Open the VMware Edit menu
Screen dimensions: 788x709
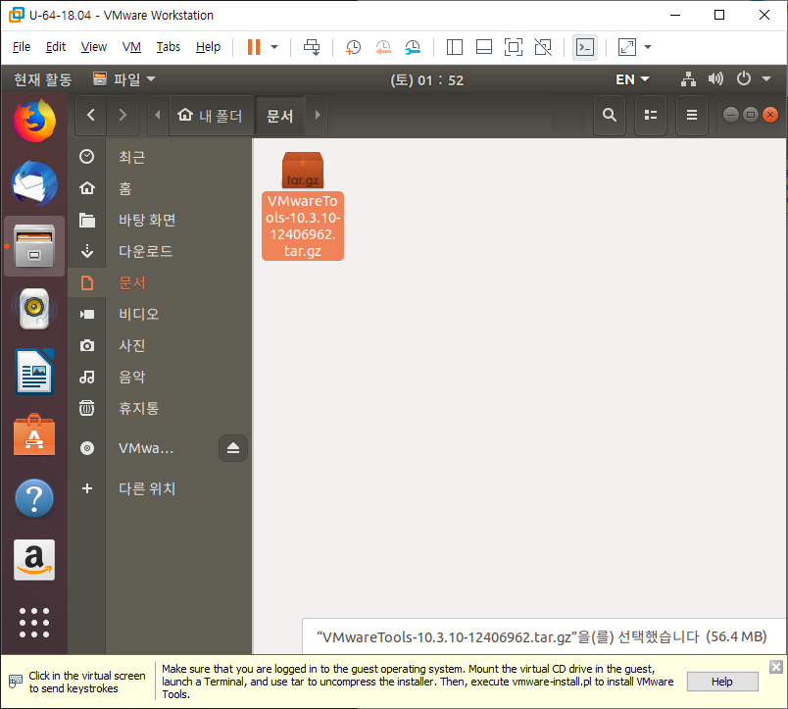coord(56,47)
